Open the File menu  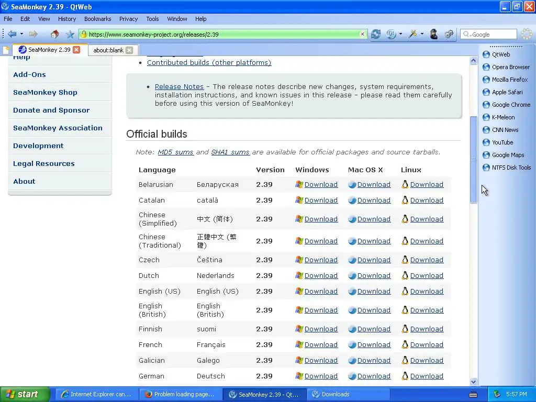coord(8,19)
